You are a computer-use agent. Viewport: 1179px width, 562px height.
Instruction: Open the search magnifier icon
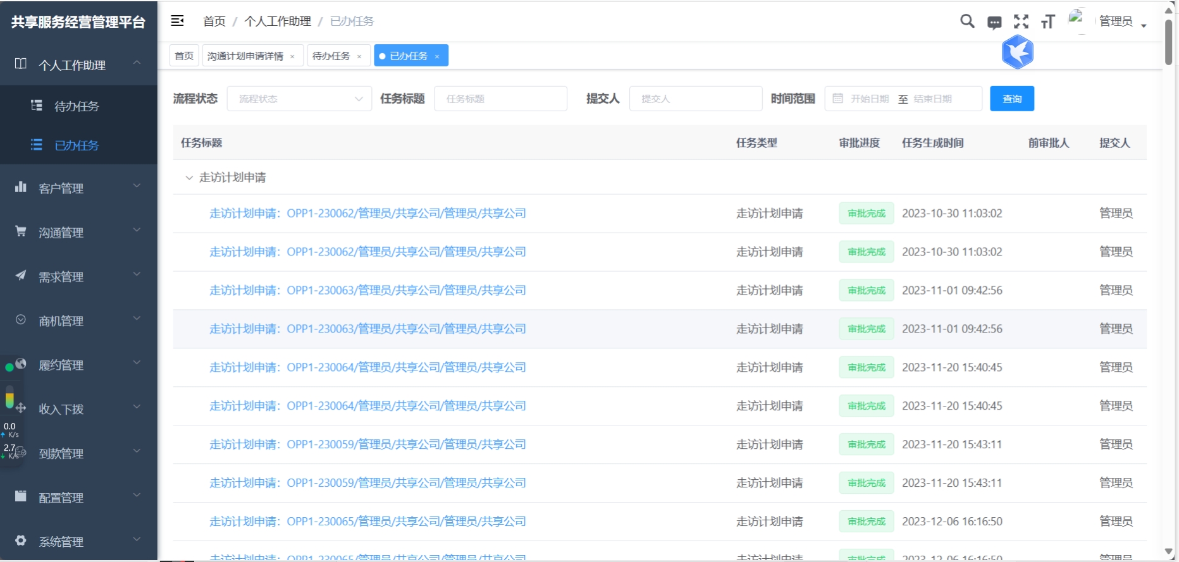point(967,21)
